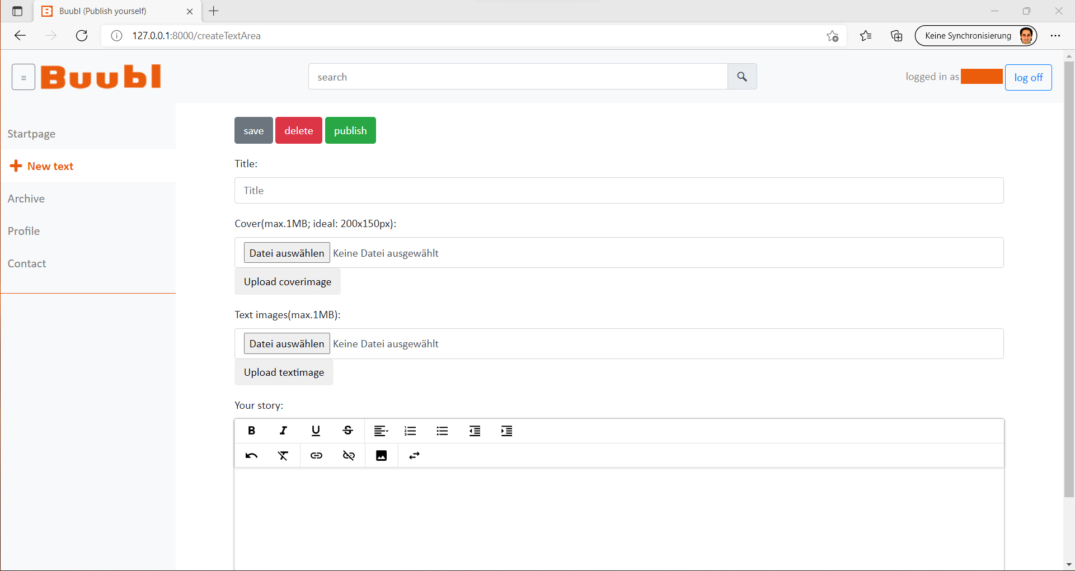1075x571 pixels.
Task: Insert a numbered list
Action: pos(410,431)
